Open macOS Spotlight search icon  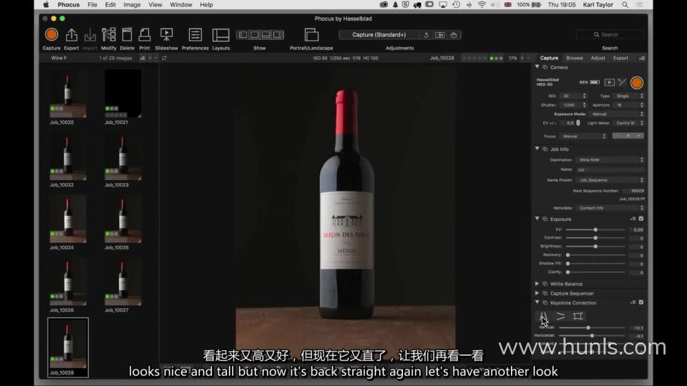tap(625, 5)
